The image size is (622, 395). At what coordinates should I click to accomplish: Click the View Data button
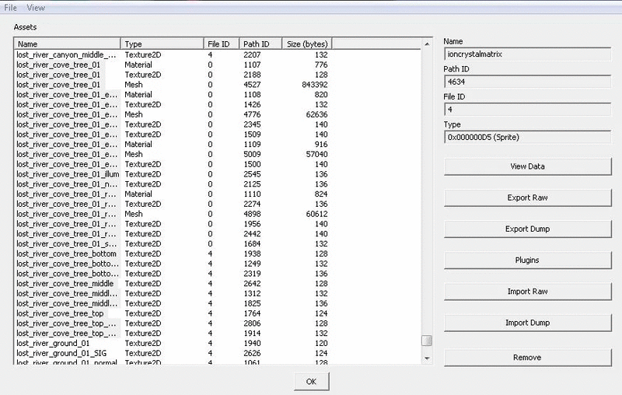point(528,166)
